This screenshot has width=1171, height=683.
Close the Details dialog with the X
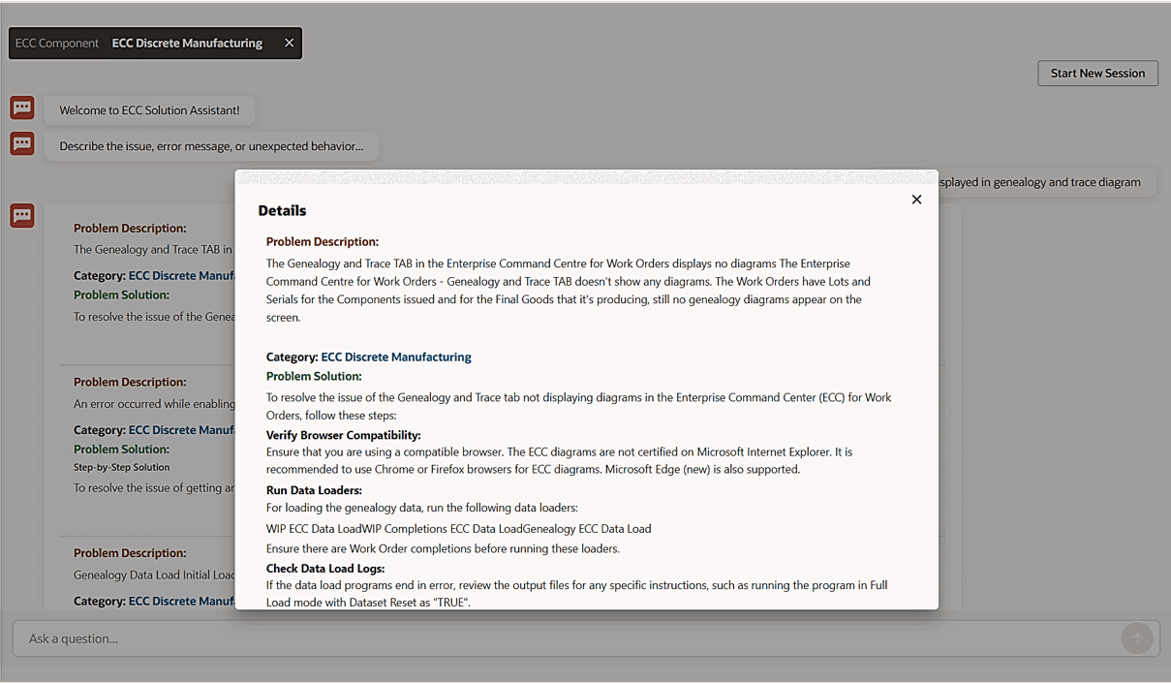(916, 200)
